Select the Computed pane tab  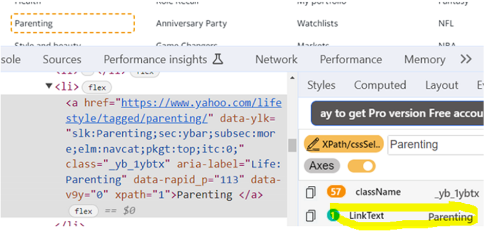pyautogui.click(x=380, y=85)
